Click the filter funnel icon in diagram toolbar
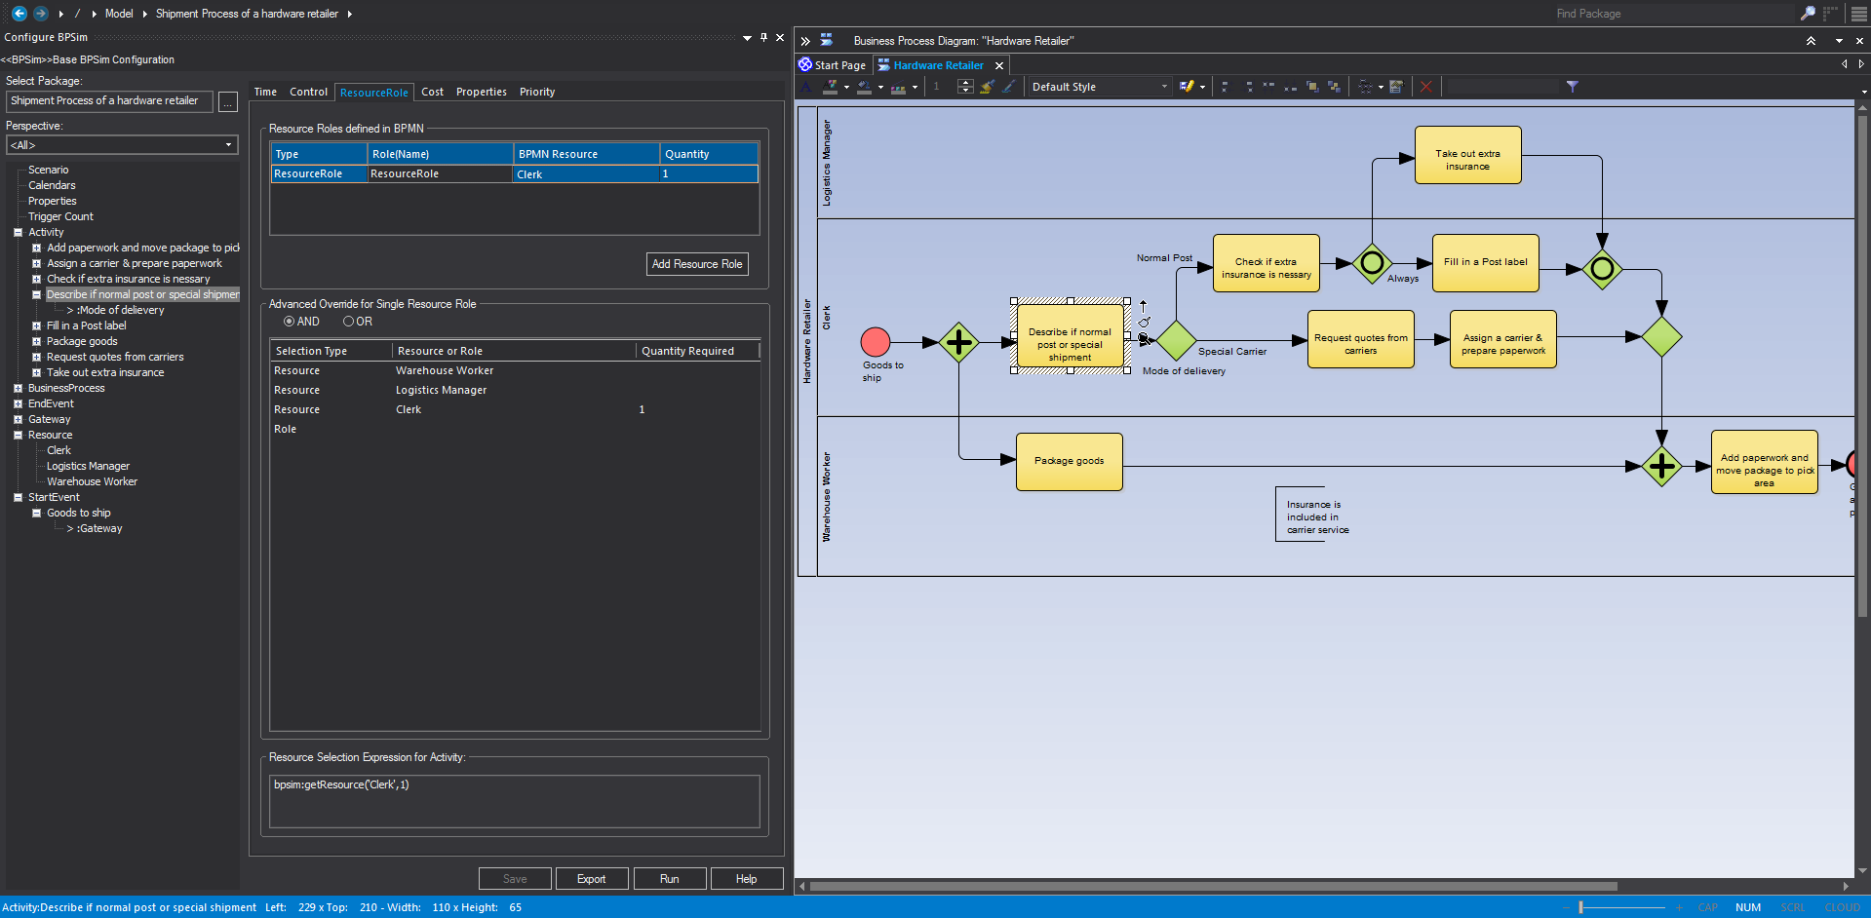 tap(1572, 87)
